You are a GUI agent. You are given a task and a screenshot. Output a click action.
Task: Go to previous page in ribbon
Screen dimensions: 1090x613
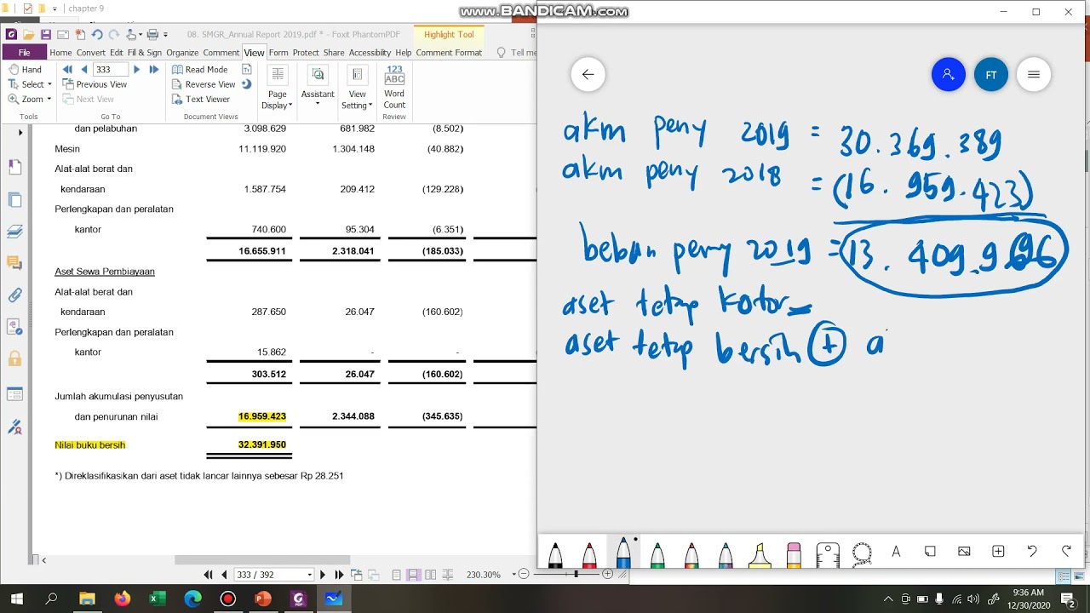tap(83, 70)
